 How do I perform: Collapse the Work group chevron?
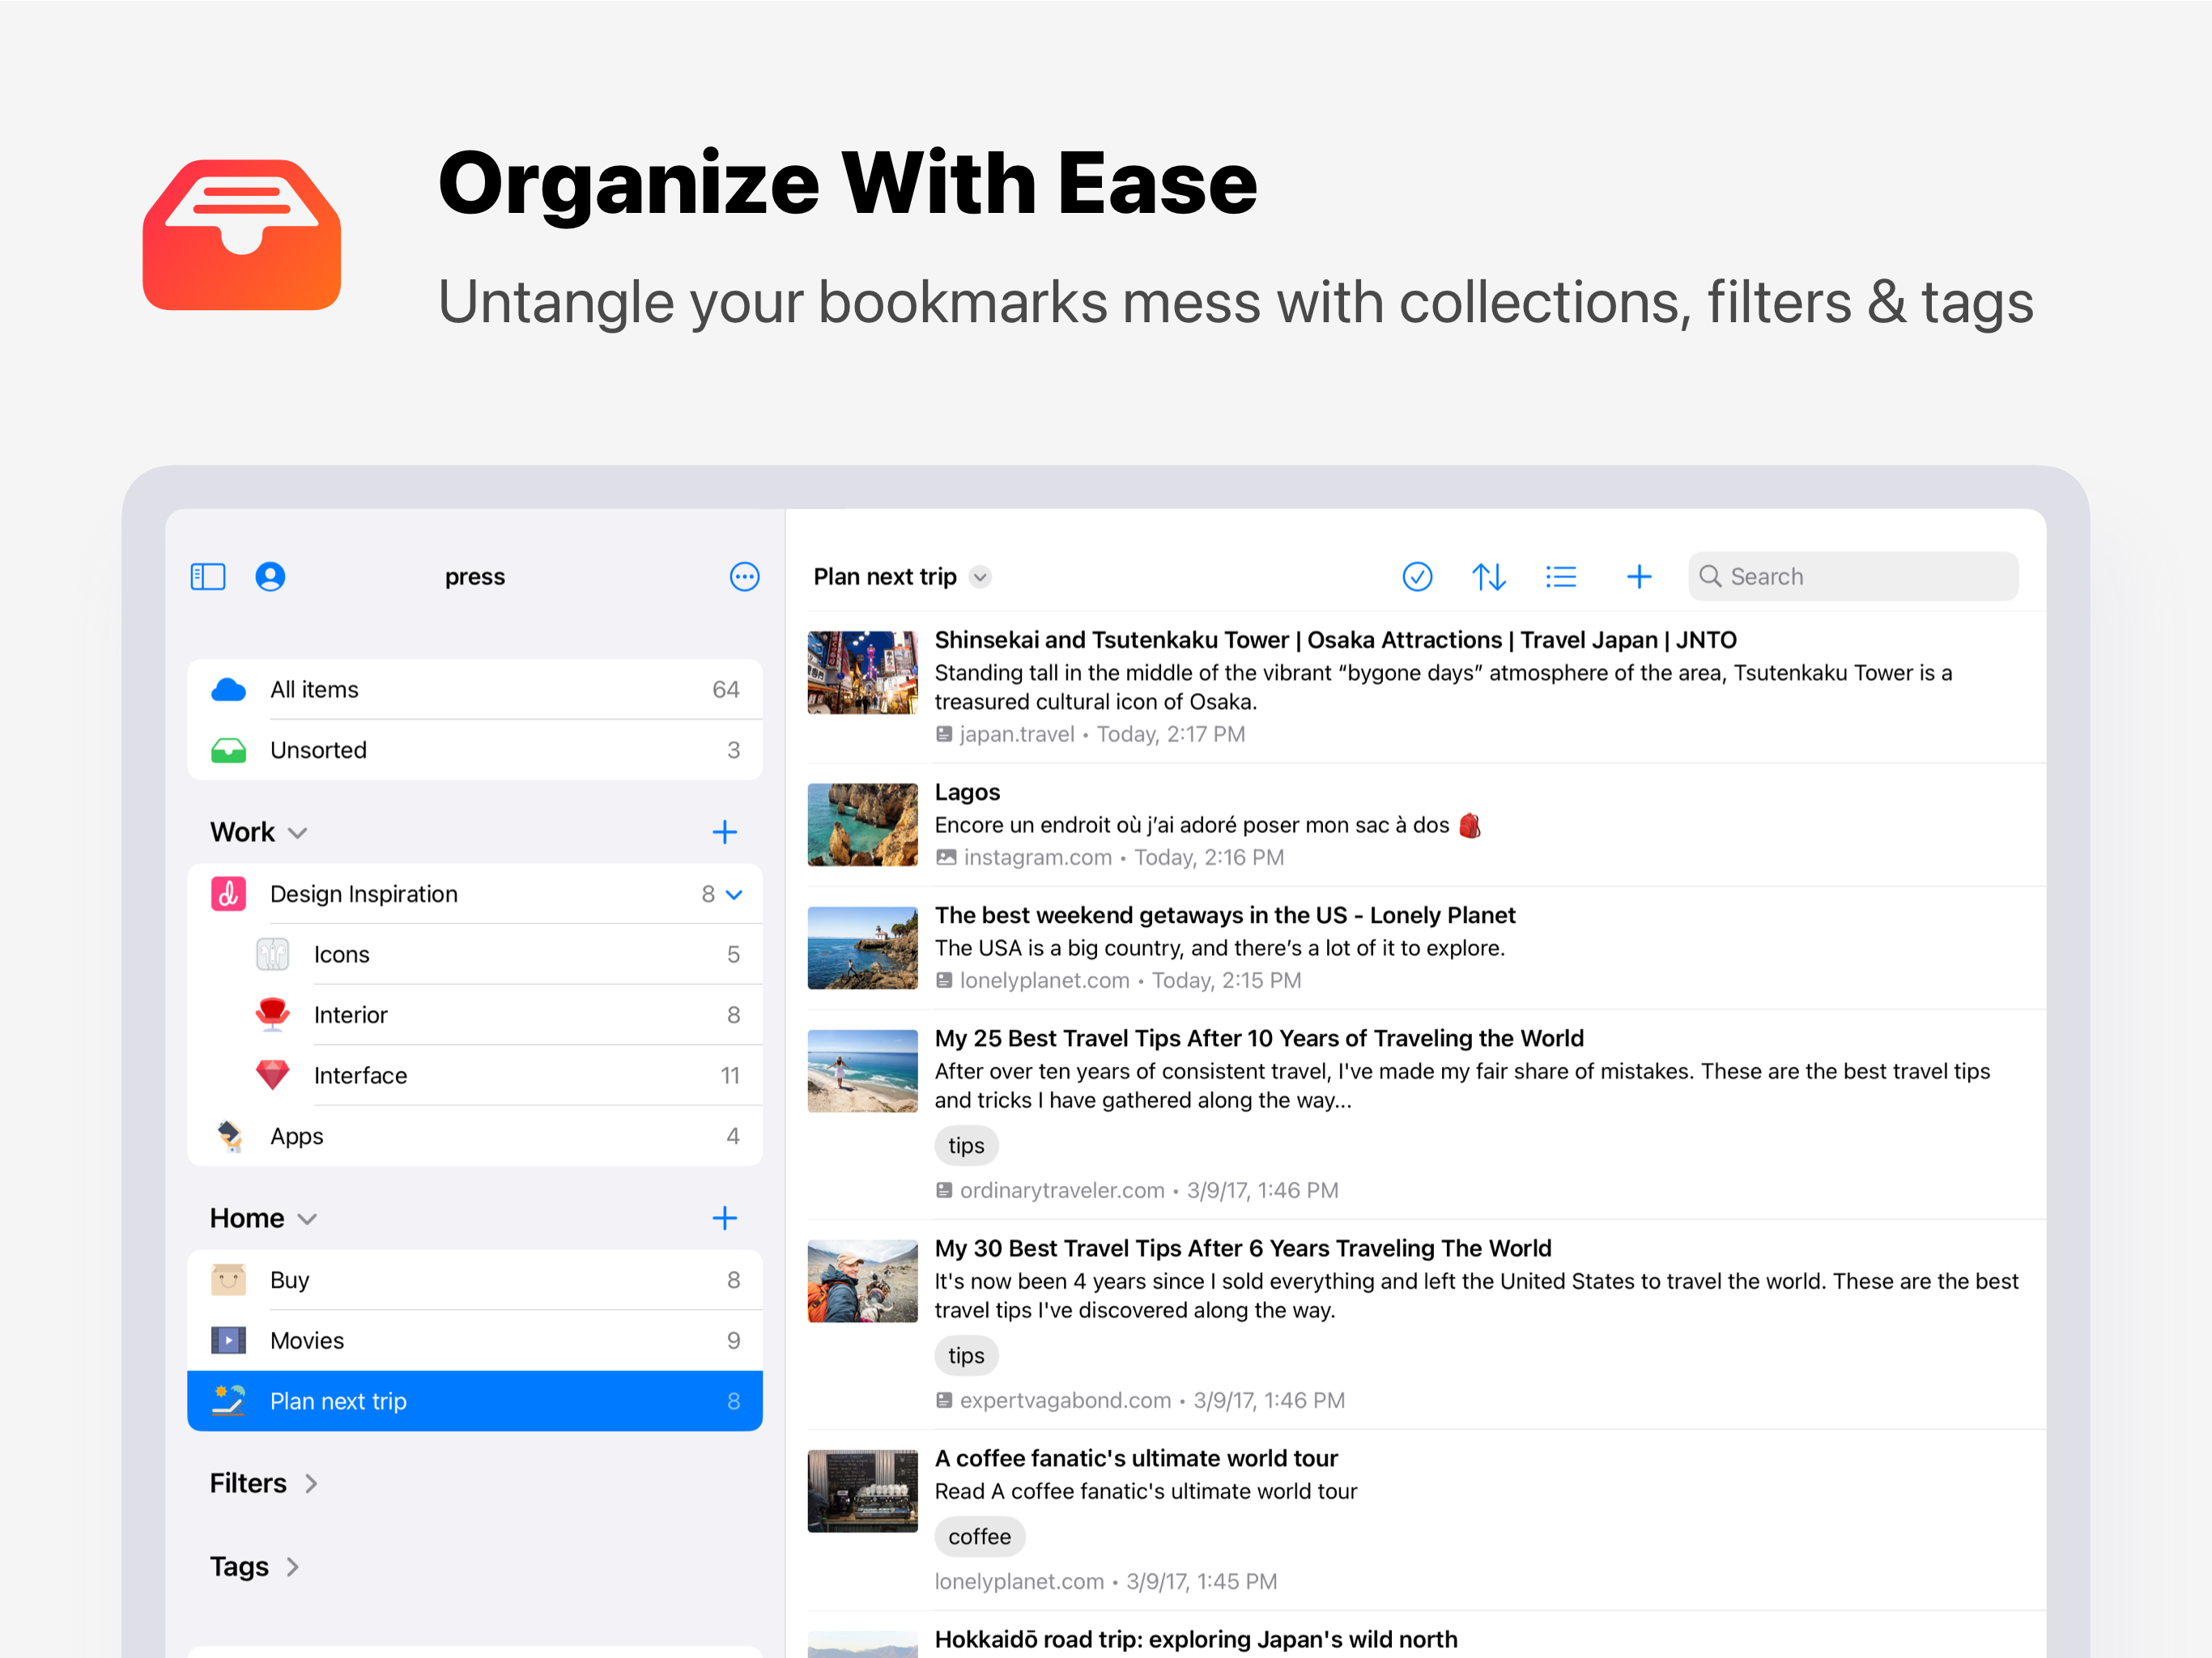298,833
